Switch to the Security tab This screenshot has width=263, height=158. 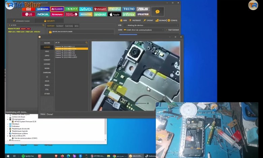49,21
